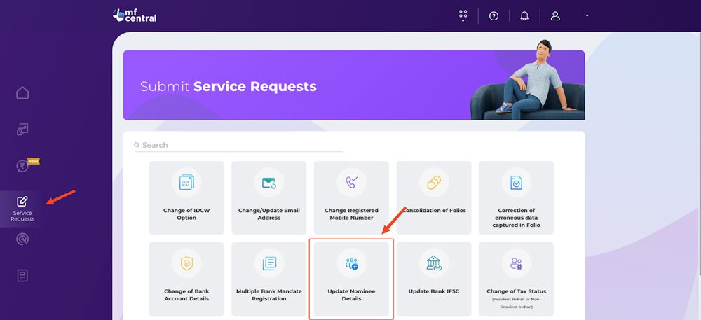
Task: Open Change/Update Email Address tile
Action: [x=268, y=197]
